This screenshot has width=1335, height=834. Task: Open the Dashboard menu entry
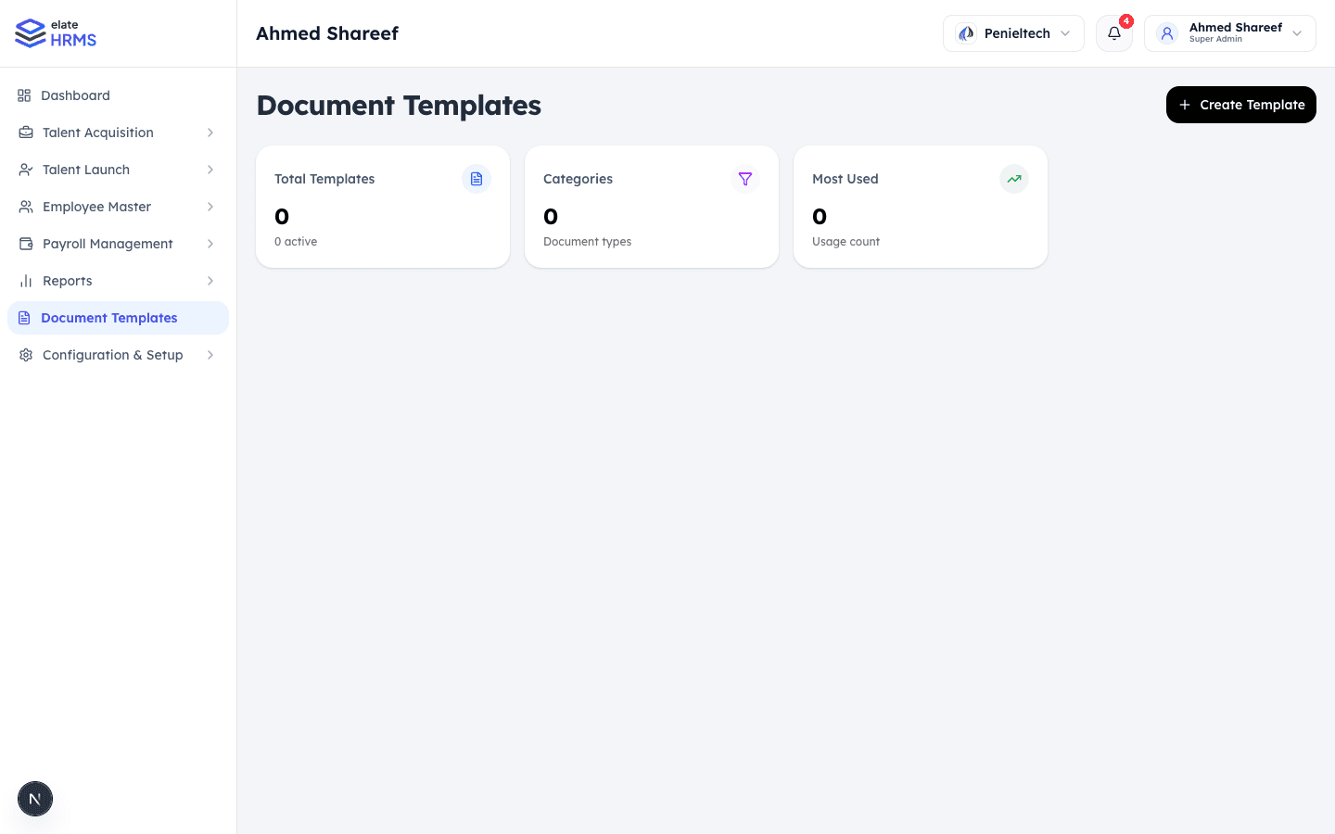pos(75,95)
